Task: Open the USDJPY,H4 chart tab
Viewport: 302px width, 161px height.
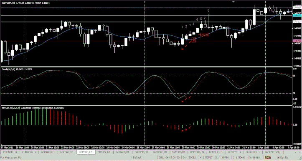Action: pos(234,152)
